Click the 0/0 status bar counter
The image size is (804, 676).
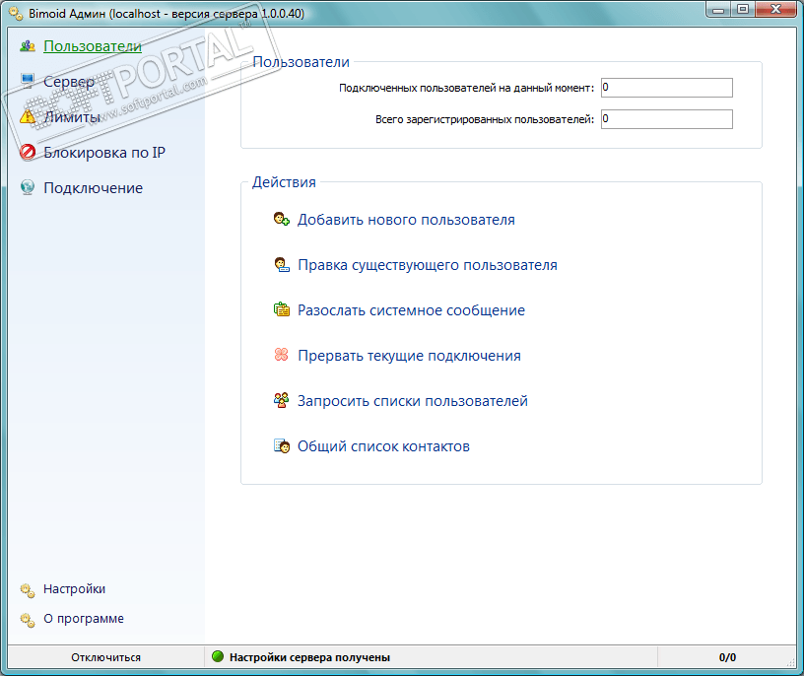point(727,657)
